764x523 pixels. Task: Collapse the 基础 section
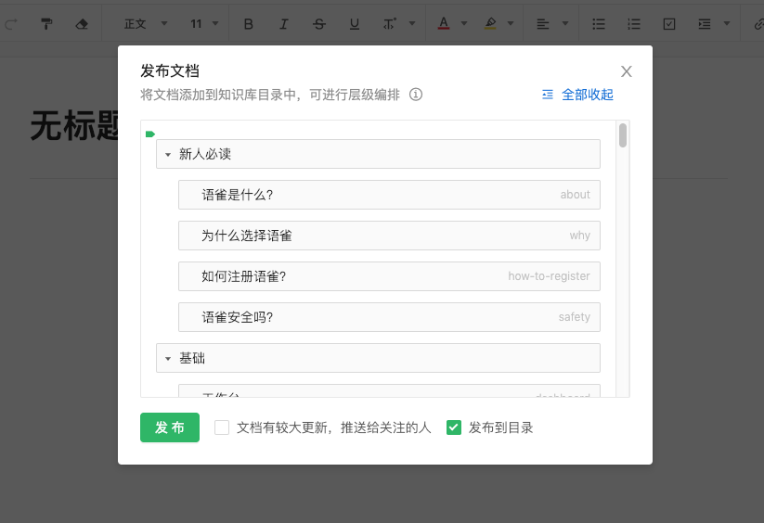coord(168,358)
